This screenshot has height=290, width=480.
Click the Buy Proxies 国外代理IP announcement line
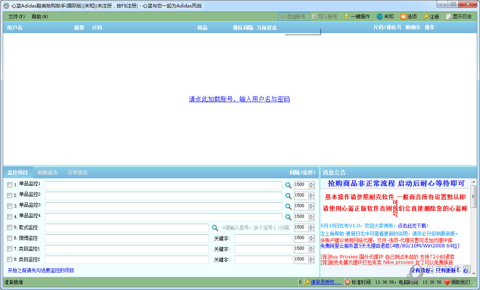point(388,257)
